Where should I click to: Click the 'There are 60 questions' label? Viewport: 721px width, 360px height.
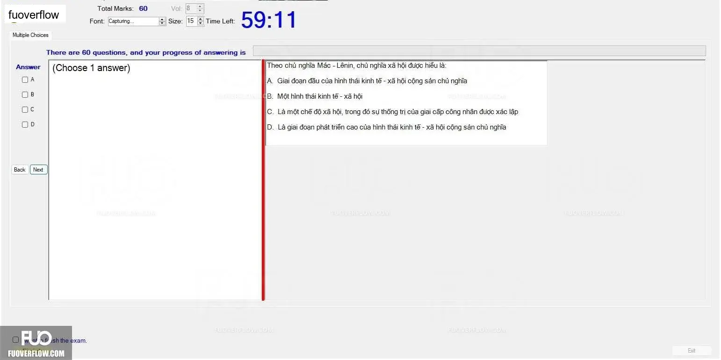[146, 52]
